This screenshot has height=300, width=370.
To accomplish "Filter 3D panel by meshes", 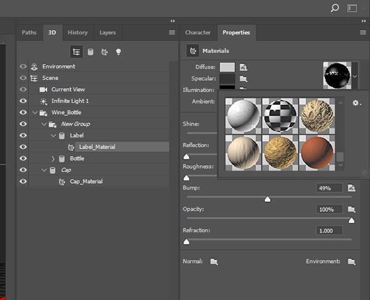I will pyautogui.click(x=91, y=52).
